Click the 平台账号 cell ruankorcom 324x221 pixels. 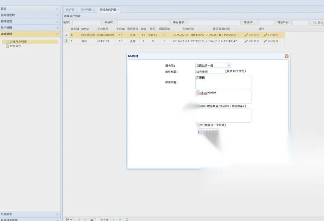click(106, 35)
